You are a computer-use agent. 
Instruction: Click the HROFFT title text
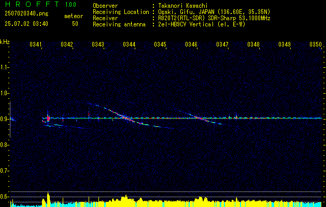click(33, 4)
